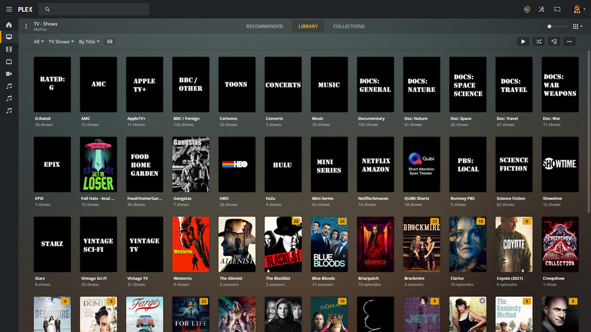The width and height of the screenshot is (591, 332).
Task: Select the TV shows library sidebar icon
Action: (9, 37)
